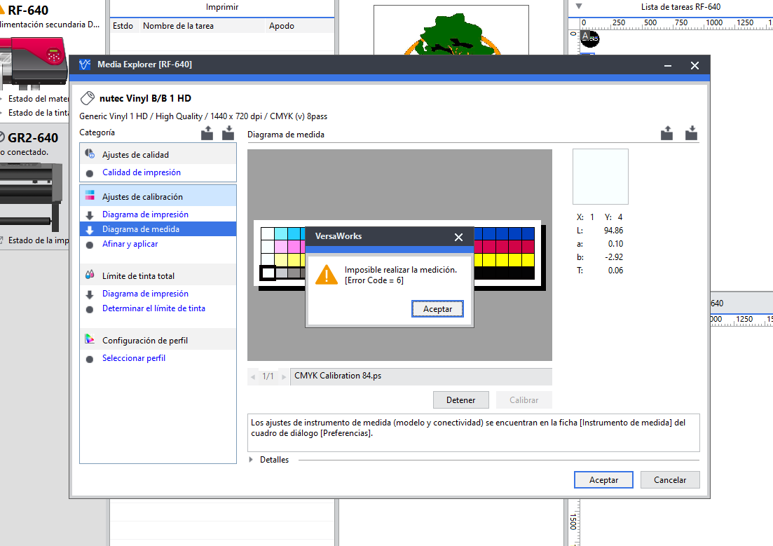Click download arrow icon beside Diagrama de medida

(x=89, y=230)
